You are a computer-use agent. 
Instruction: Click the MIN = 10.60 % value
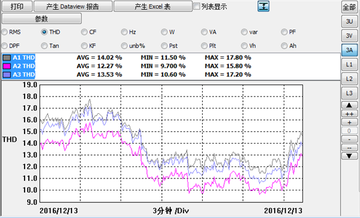click(163, 75)
